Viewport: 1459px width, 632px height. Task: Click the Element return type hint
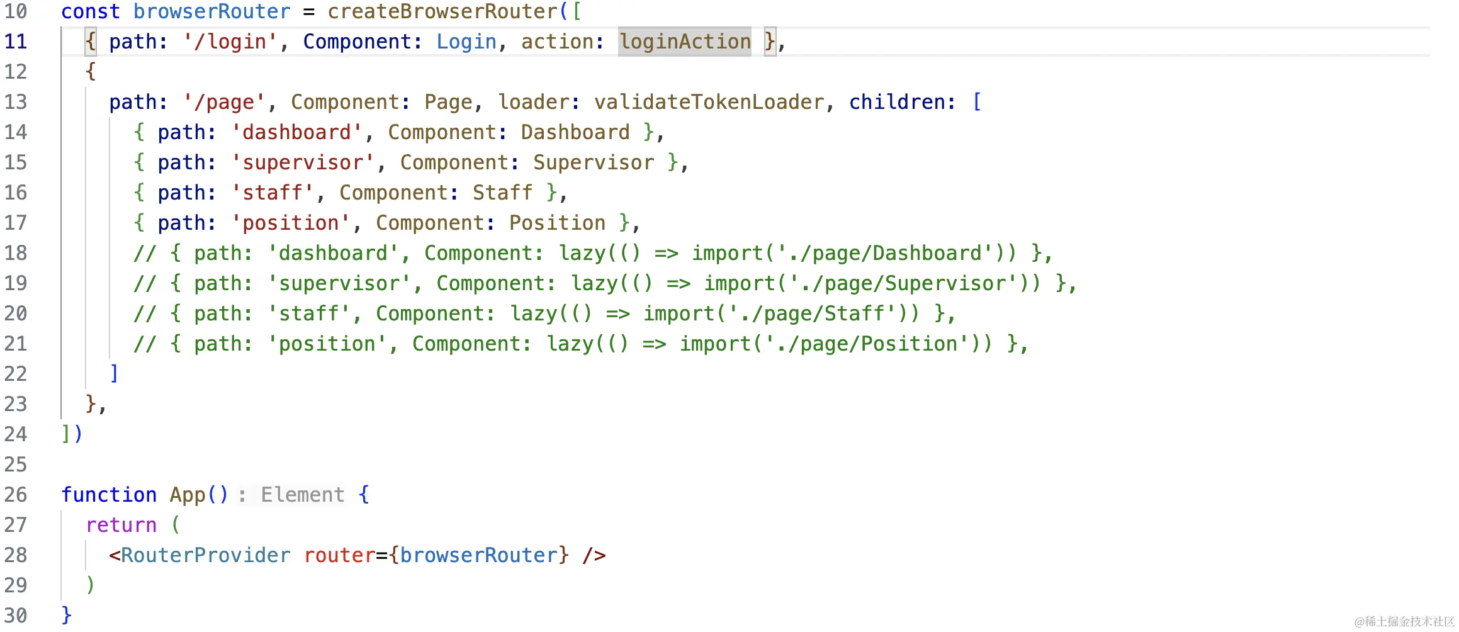pos(303,495)
